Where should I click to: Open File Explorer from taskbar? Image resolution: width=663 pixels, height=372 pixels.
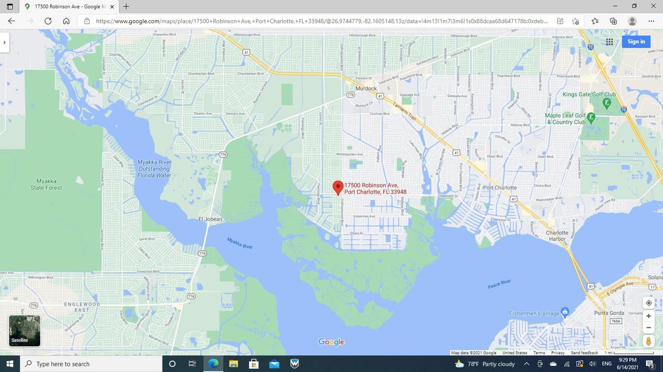point(234,364)
